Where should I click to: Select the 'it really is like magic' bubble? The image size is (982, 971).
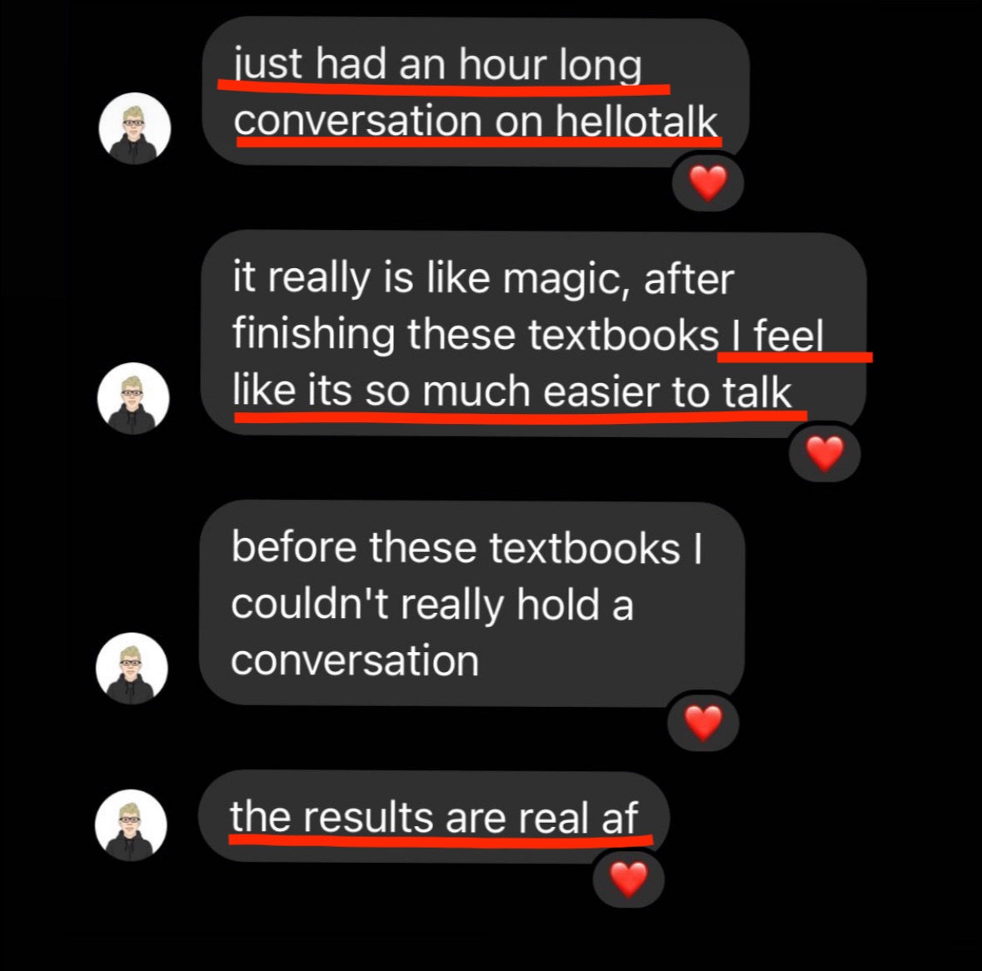coord(534,333)
